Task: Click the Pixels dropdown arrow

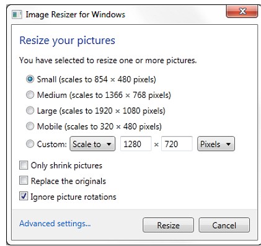Action: [228, 144]
